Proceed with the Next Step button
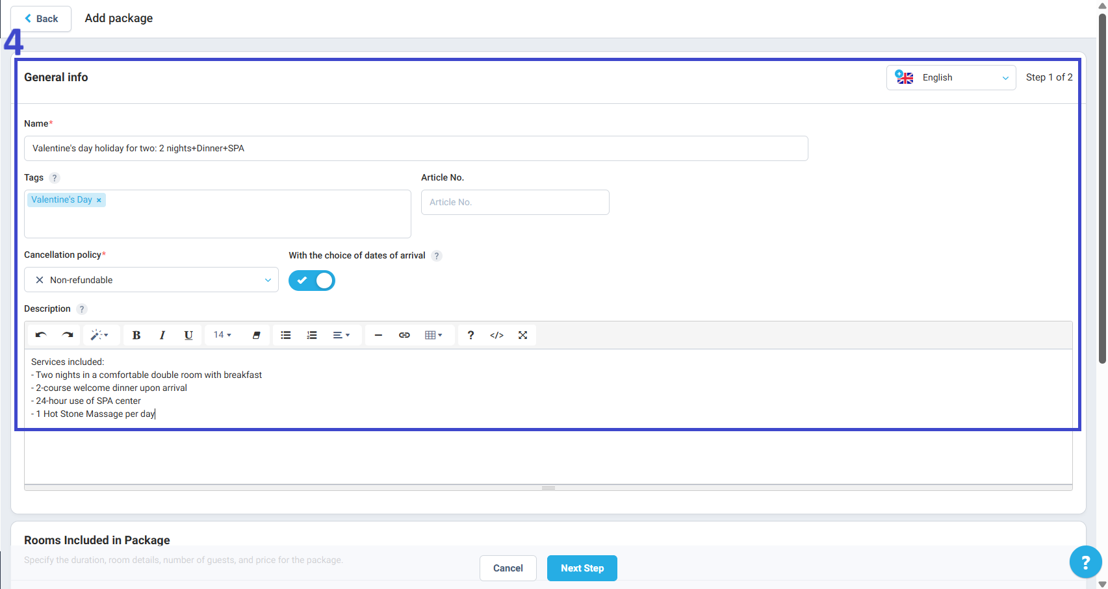This screenshot has height=589, width=1108. pyautogui.click(x=582, y=568)
